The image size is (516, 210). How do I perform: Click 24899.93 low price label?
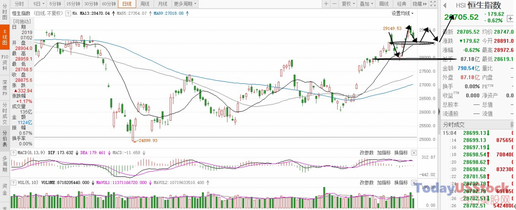pyautogui.click(x=149, y=141)
